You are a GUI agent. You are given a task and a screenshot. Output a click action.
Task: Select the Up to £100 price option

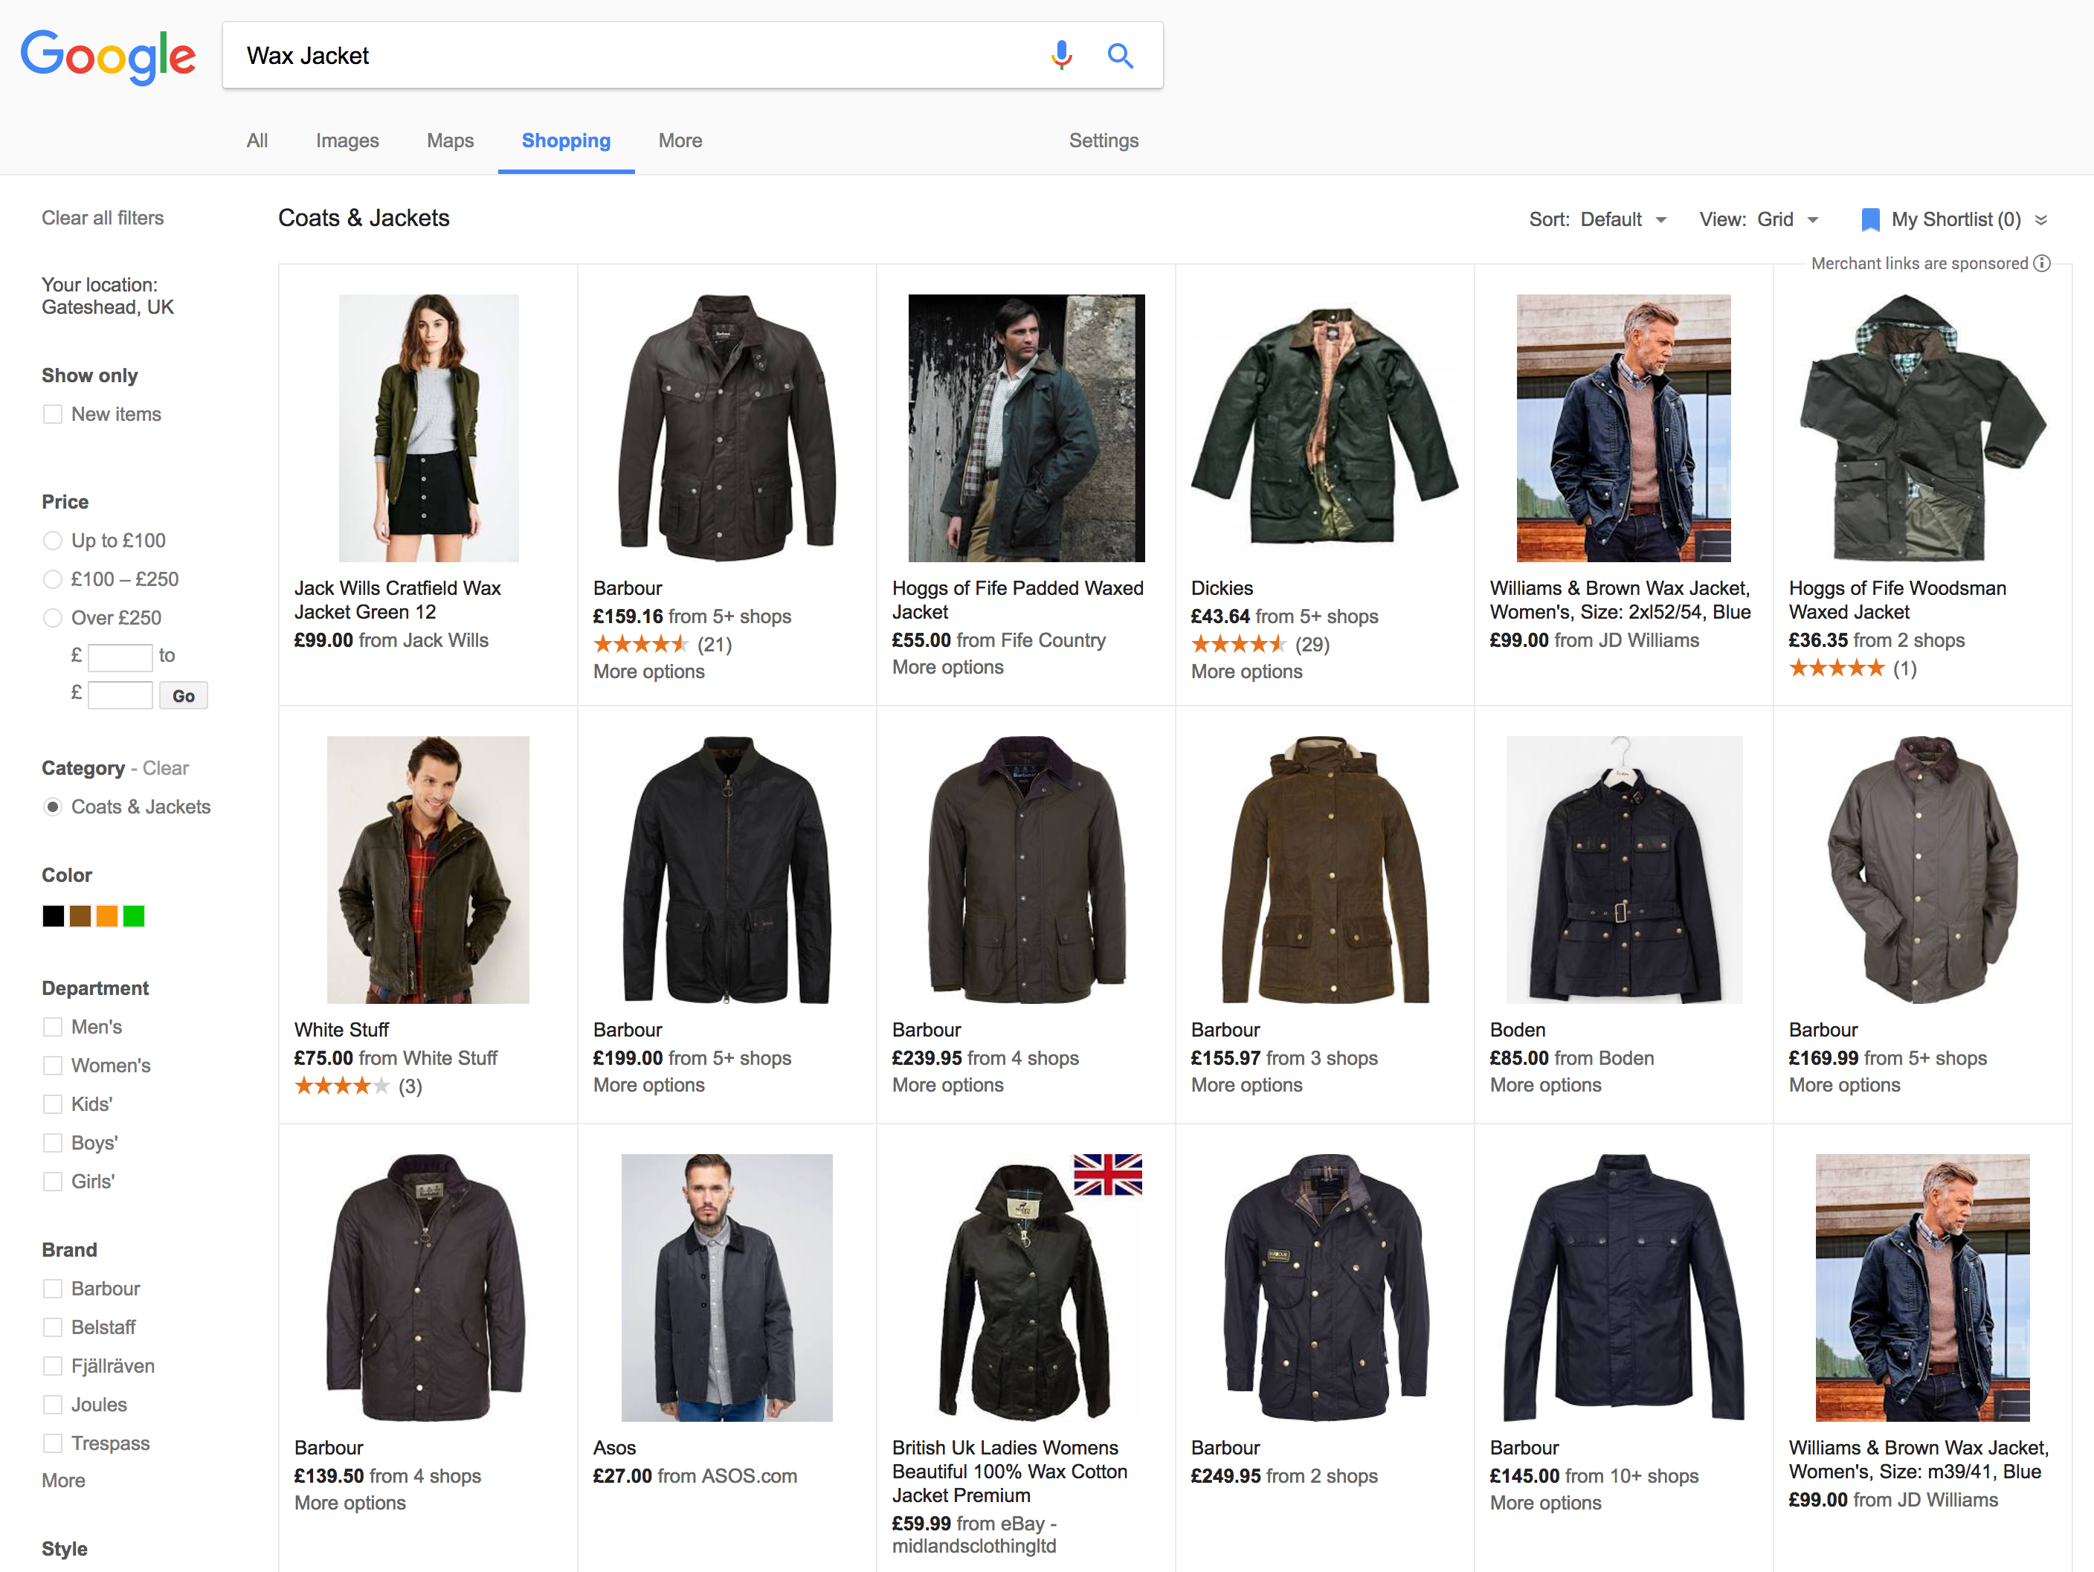point(53,541)
